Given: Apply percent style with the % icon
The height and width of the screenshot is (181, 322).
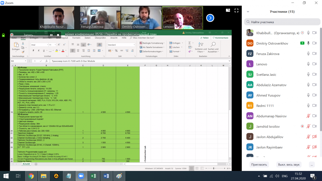Looking at the screenshot, I should pyautogui.click(x=116, y=51).
